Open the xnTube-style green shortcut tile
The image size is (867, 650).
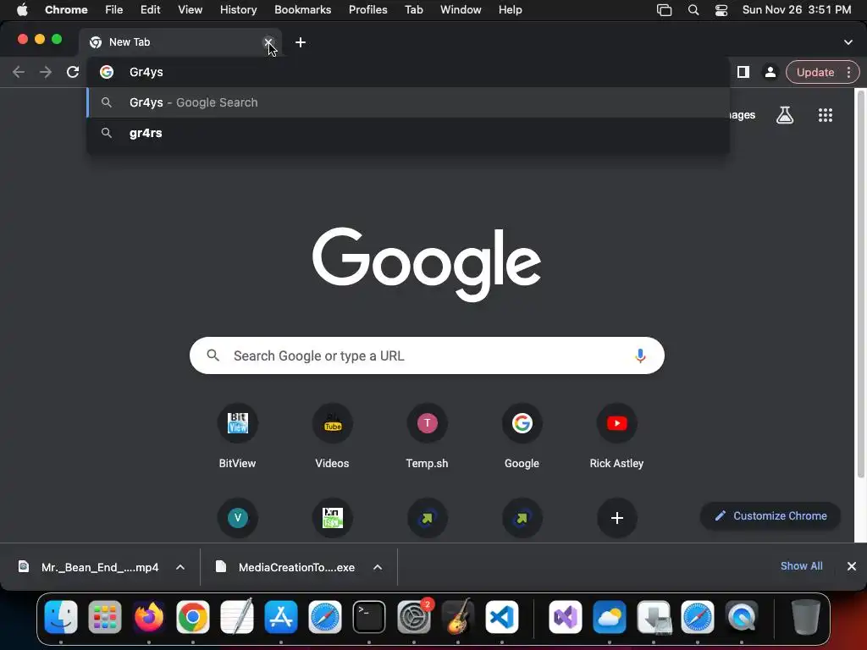click(x=332, y=518)
